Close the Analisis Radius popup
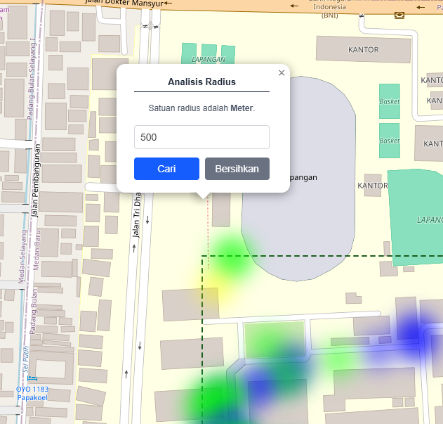The height and width of the screenshot is (424, 443). tap(282, 72)
